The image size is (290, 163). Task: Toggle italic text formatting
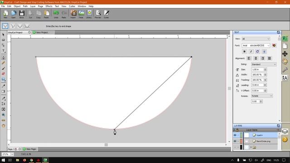click(x=251, y=52)
